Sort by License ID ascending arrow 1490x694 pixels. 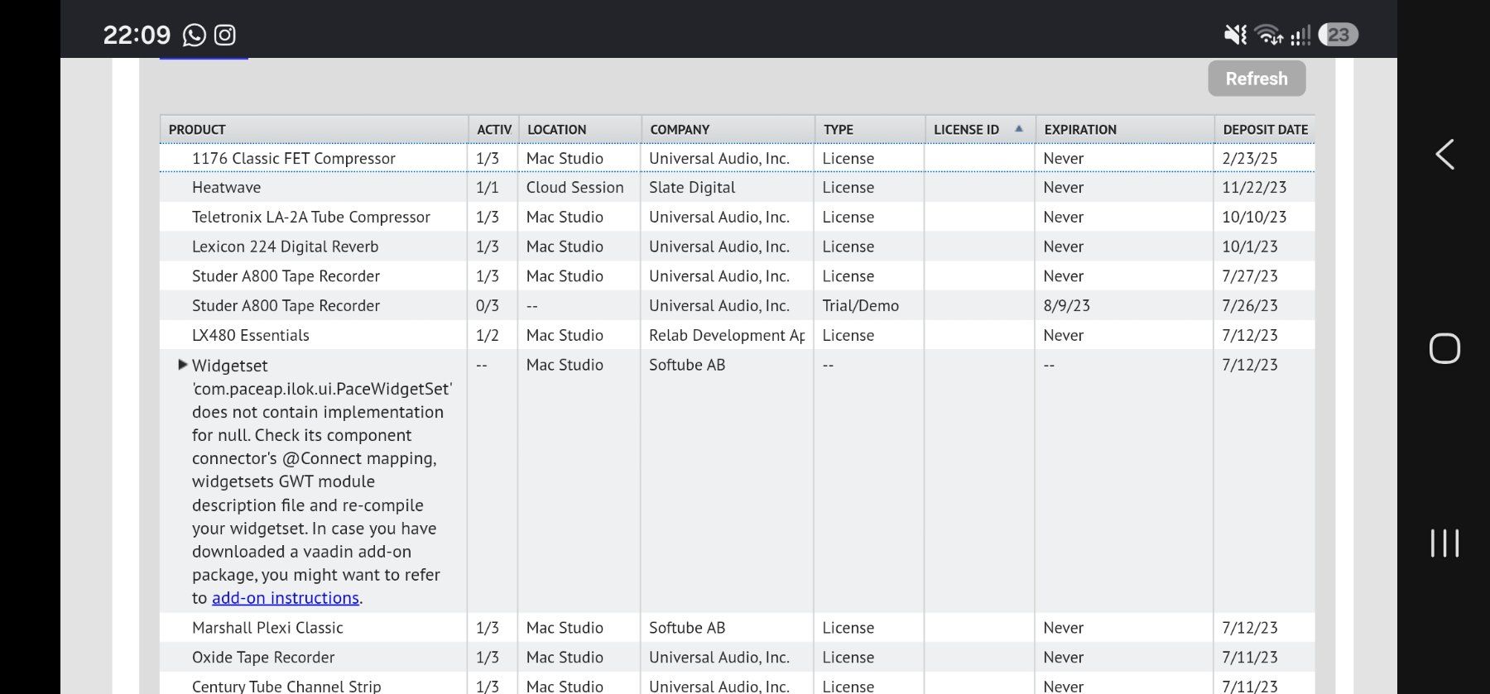pos(1019,129)
